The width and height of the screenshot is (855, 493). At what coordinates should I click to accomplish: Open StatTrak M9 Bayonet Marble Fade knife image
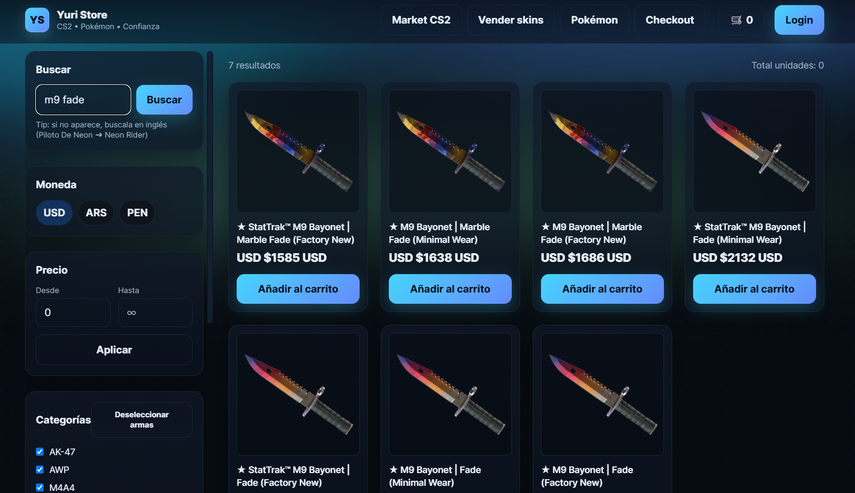298,151
